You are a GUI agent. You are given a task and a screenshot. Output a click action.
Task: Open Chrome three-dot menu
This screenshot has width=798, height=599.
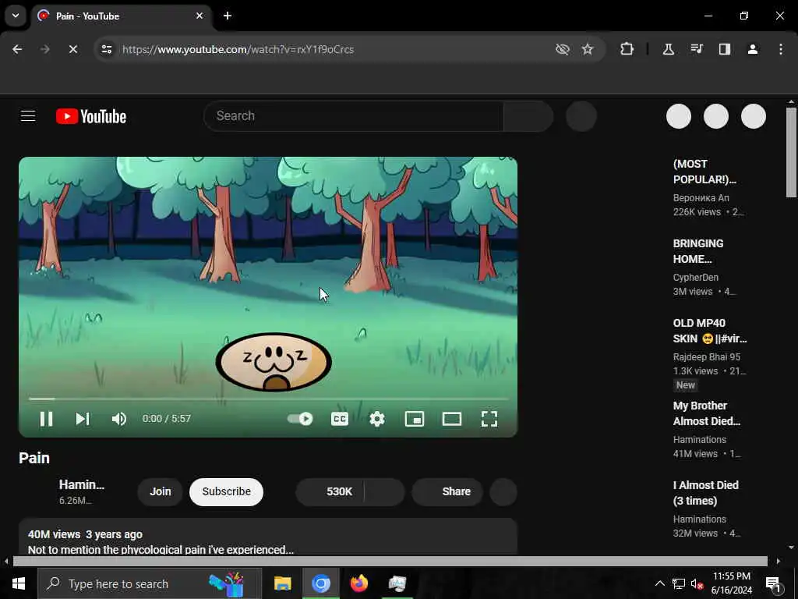coord(781,49)
